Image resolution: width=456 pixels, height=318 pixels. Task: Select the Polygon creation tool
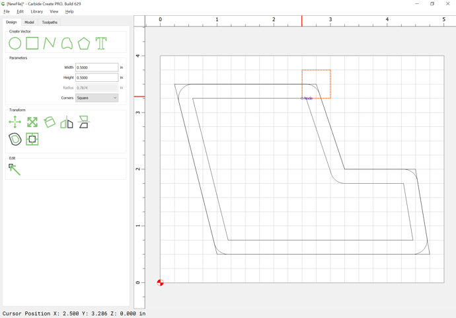84,44
